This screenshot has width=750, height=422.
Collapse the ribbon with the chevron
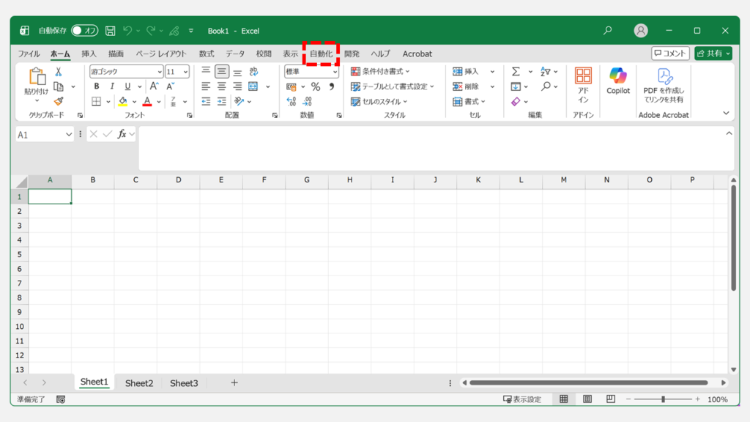tap(726, 113)
